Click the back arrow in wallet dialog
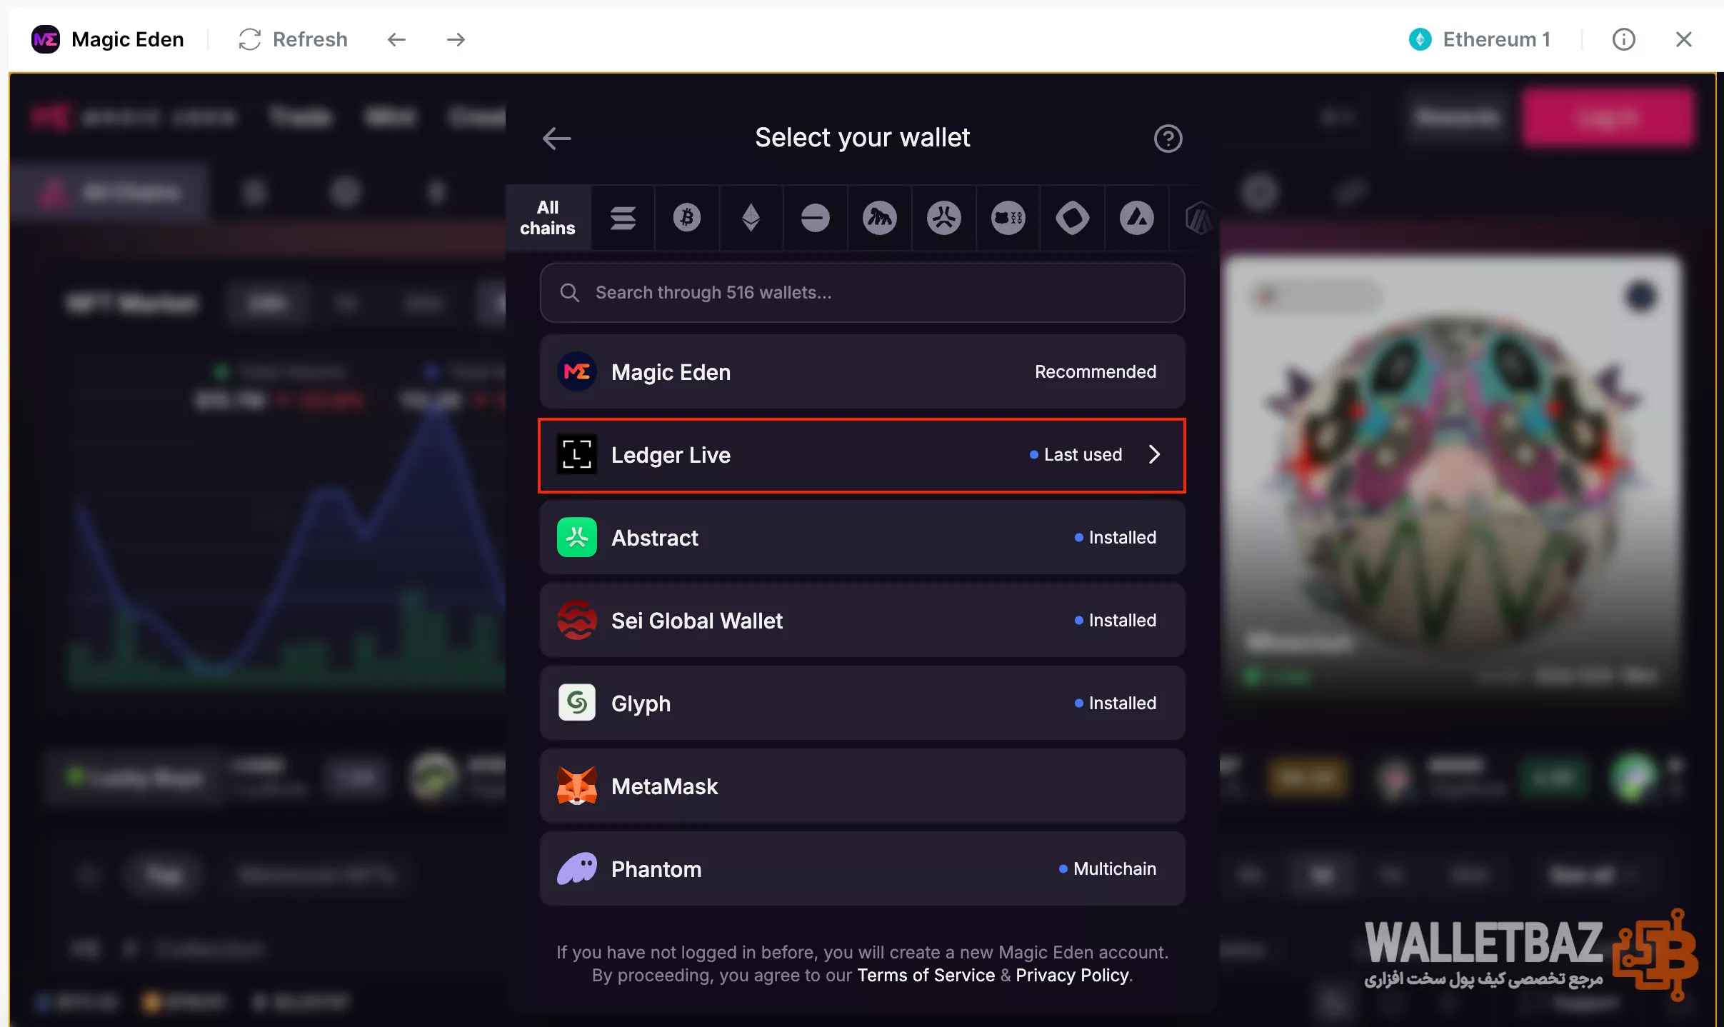Image resolution: width=1724 pixels, height=1027 pixels. [x=556, y=139]
